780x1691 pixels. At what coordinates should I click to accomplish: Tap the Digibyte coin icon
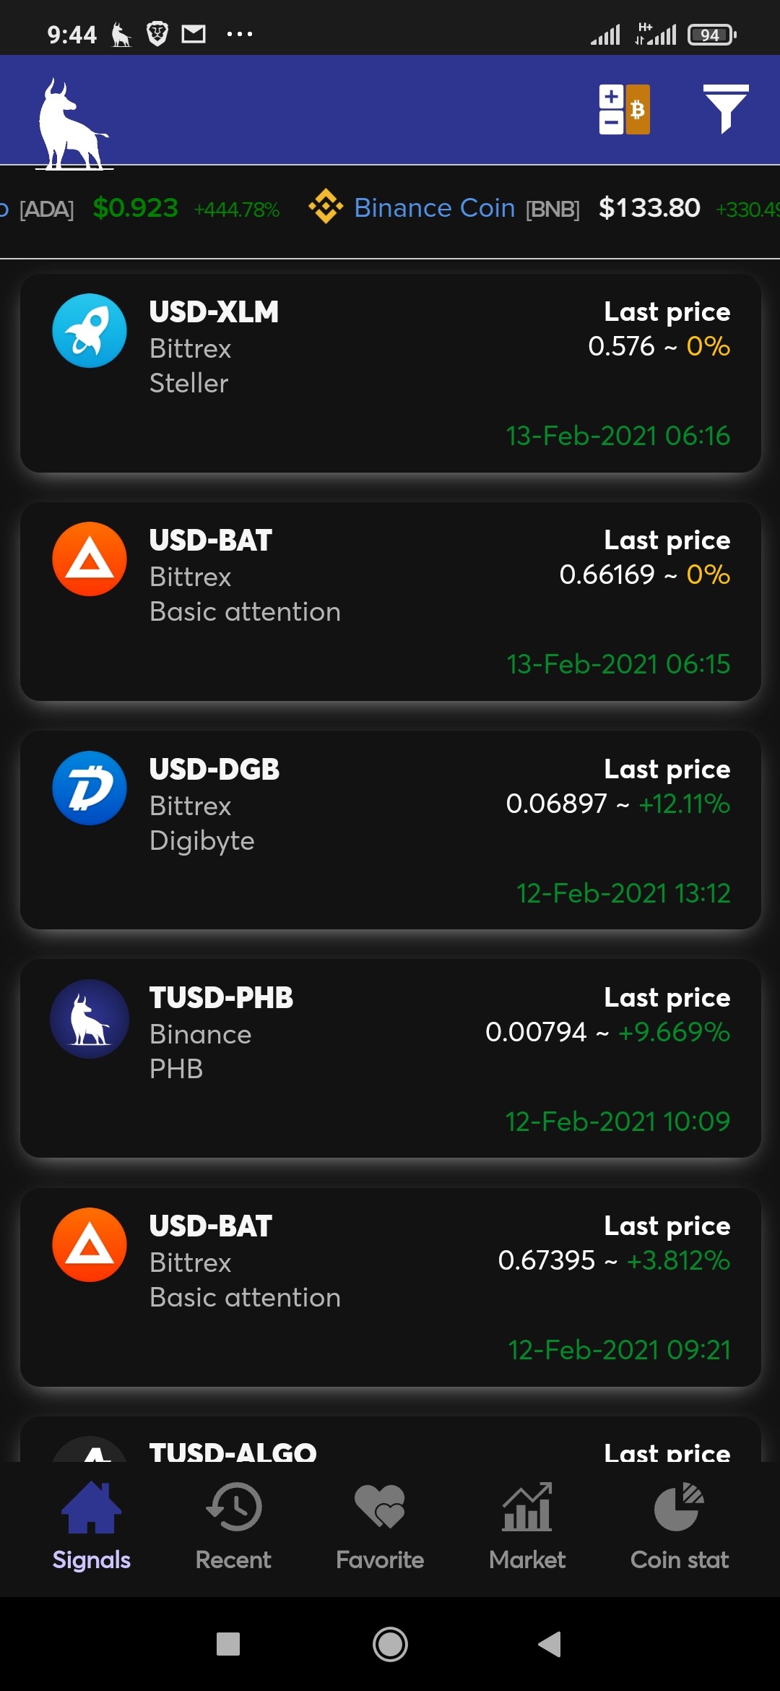(90, 788)
